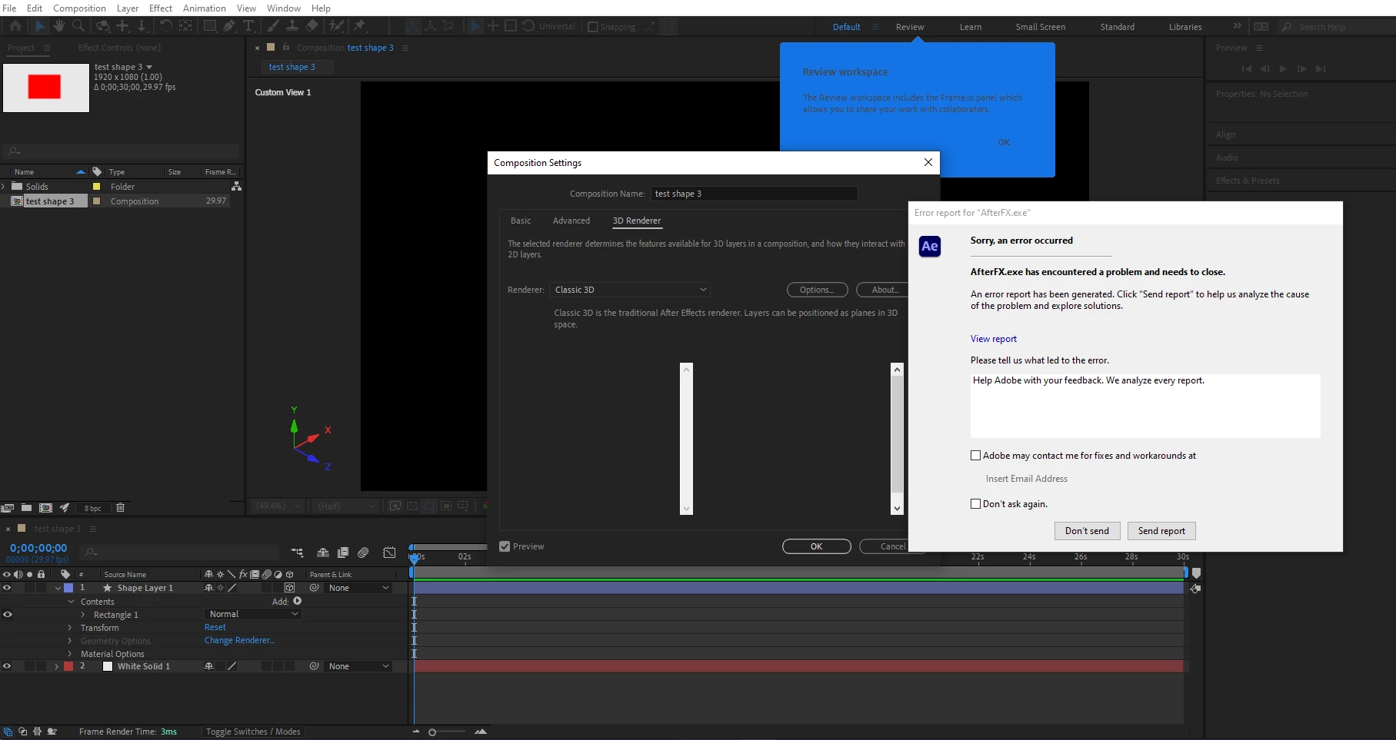Click the error feedback text box
1396x740 pixels.
click(1145, 406)
